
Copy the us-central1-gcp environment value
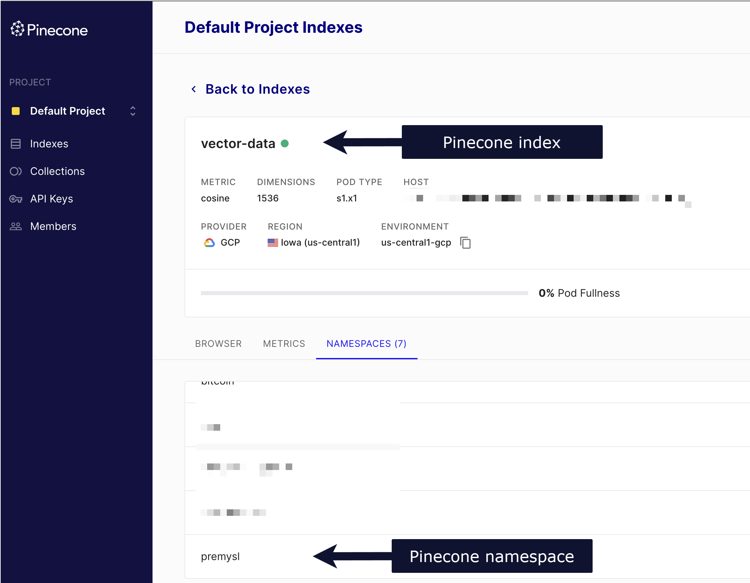(465, 243)
